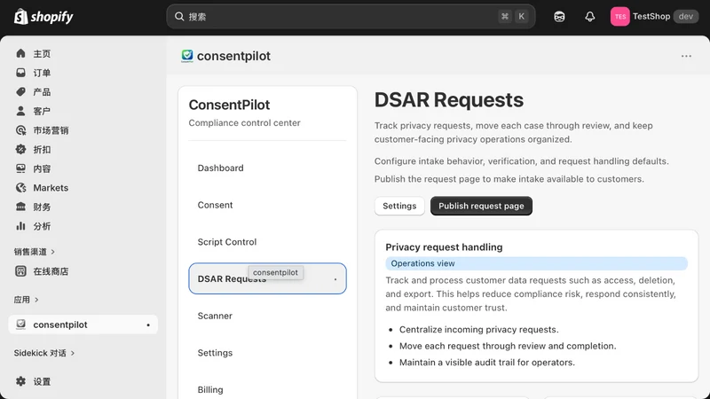Click 'Maintain a visible audit trail' bullet
Screen dimensions: 710x399
[486, 363]
